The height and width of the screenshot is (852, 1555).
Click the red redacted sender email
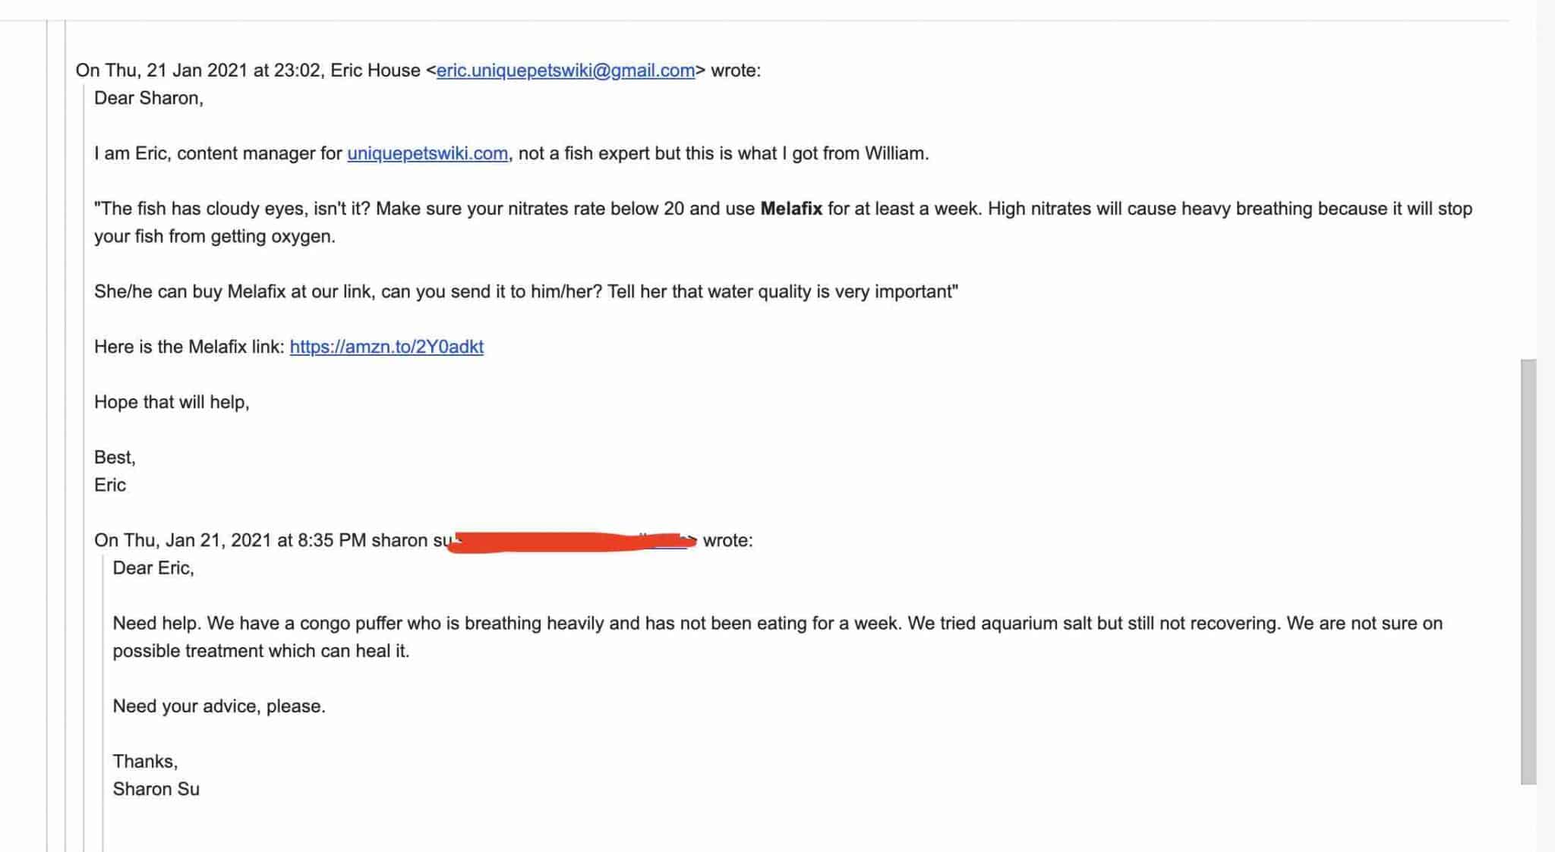[x=572, y=542]
